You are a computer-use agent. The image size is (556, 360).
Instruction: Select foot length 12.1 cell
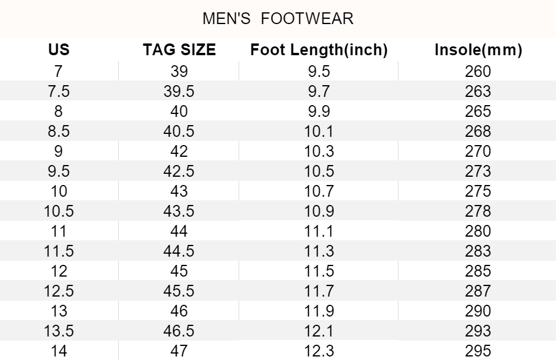pyautogui.click(x=319, y=331)
